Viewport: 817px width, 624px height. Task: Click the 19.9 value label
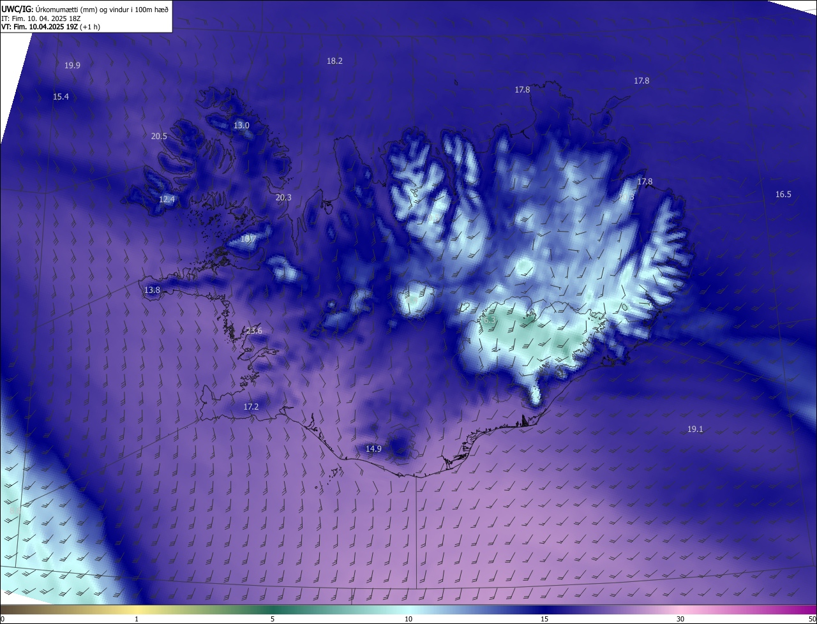tap(72, 65)
